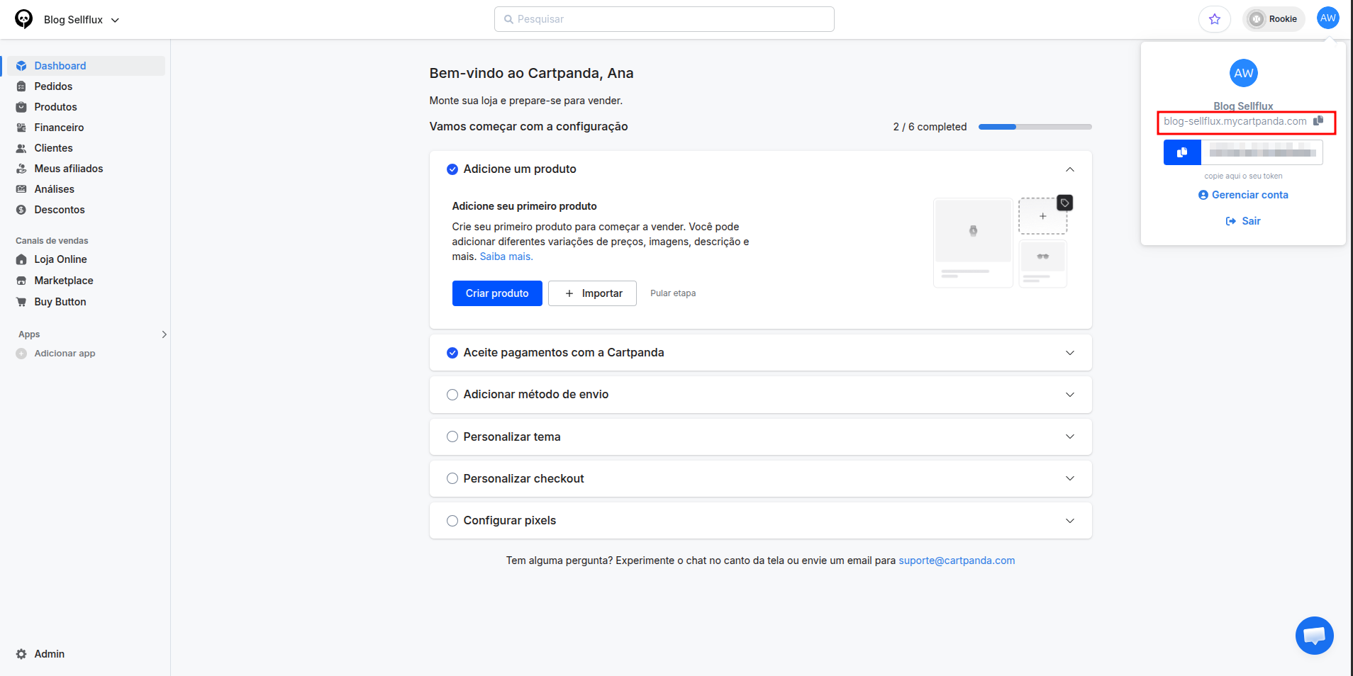
Task: Open the Cartpanda panda logo
Action: click(23, 19)
